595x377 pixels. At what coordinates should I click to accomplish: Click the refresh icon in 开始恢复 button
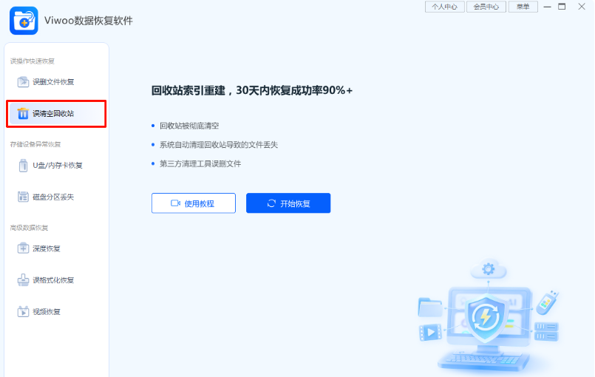pyautogui.click(x=271, y=203)
